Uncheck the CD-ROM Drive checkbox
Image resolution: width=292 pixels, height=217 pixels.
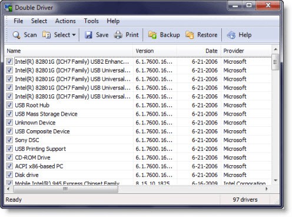click(x=9, y=157)
